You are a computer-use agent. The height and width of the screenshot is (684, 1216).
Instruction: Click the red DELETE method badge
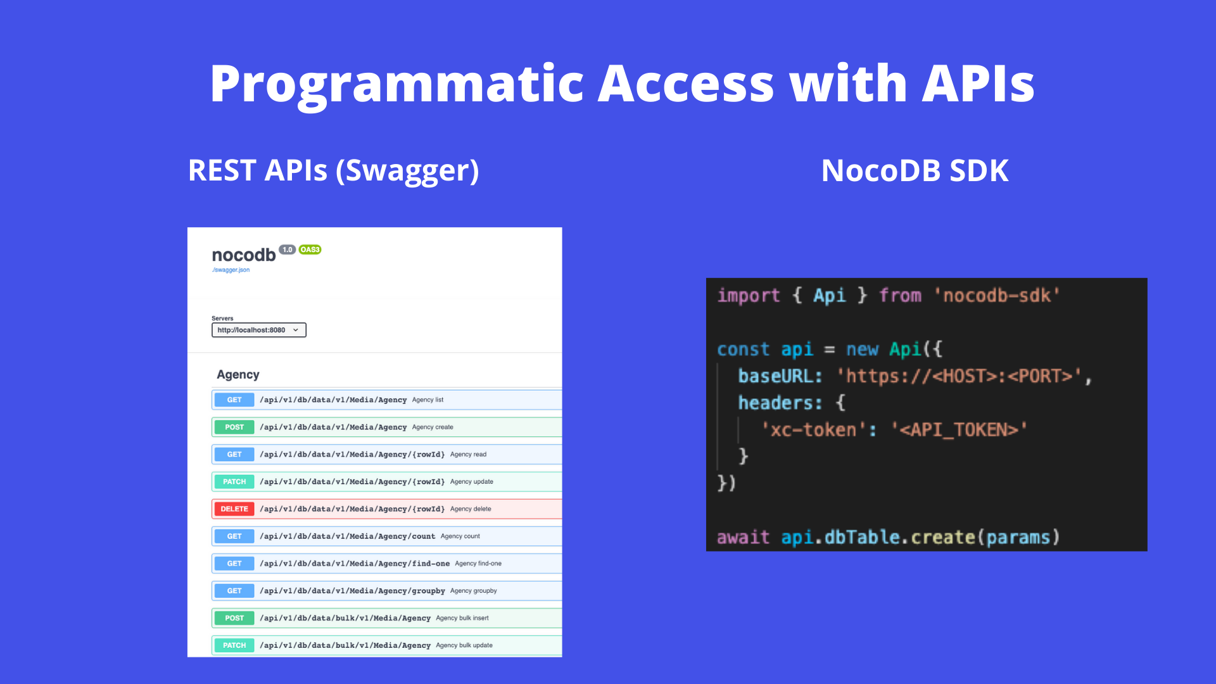(x=234, y=509)
